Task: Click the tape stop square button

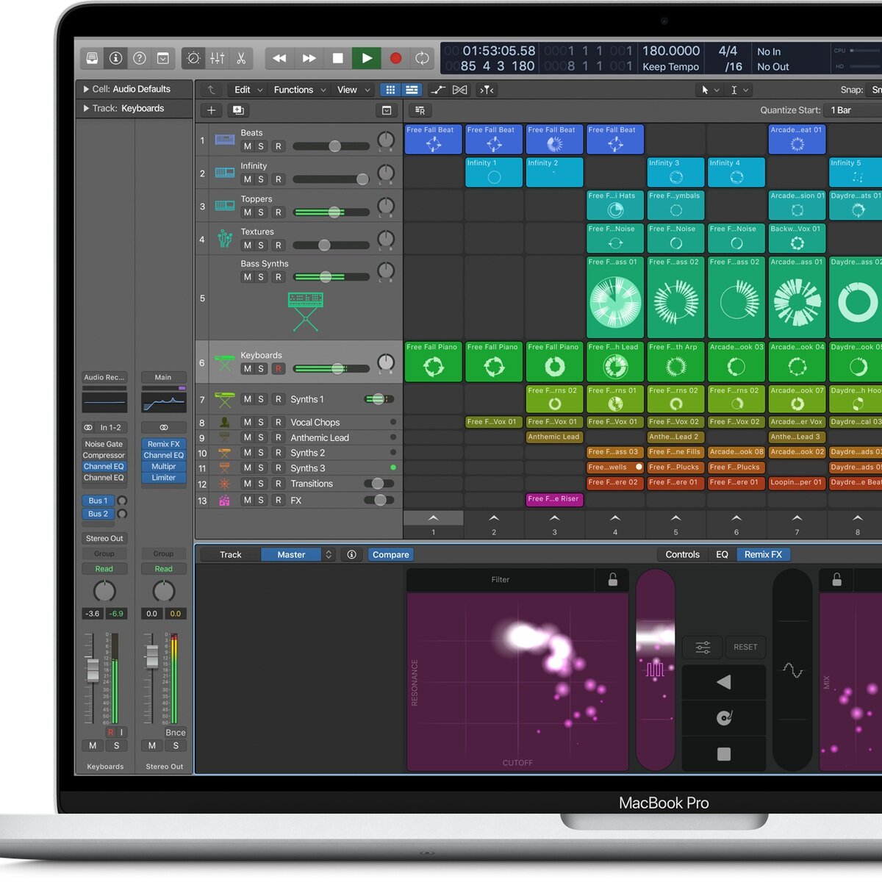Action: pyautogui.click(x=724, y=754)
